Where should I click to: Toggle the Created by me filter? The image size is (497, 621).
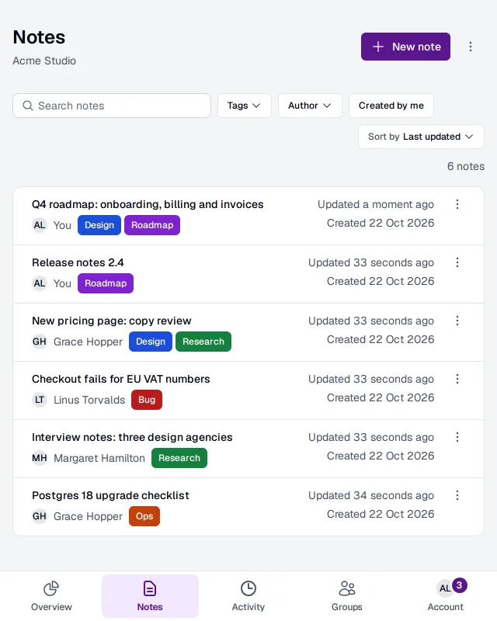pyautogui.click(x=391, y=106)
